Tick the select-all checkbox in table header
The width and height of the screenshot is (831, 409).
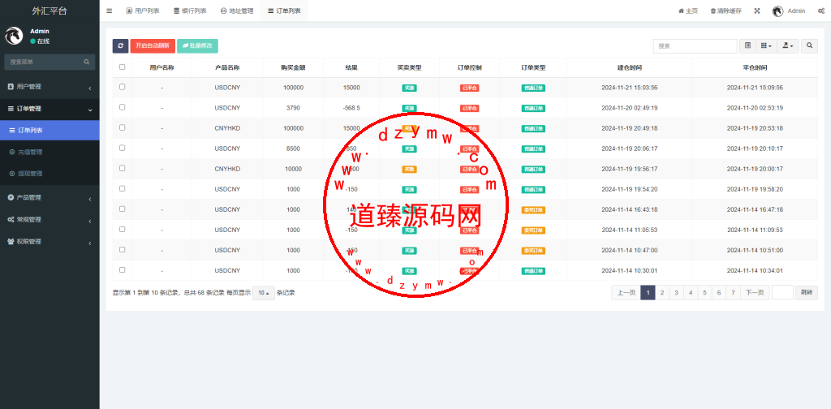click(123, 67)
